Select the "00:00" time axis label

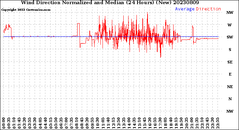(4, 123)
